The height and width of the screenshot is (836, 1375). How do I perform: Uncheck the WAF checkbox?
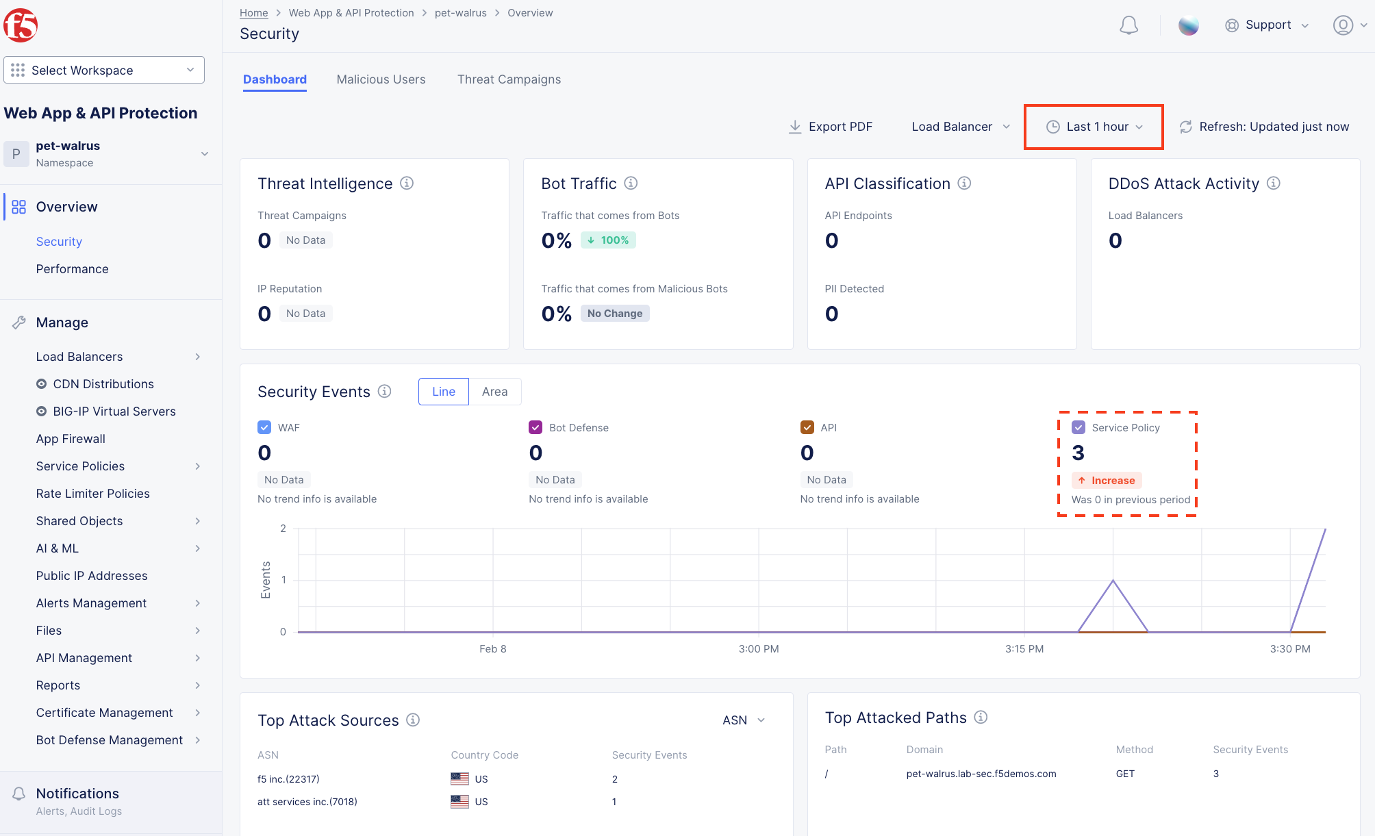coord(264,427)
